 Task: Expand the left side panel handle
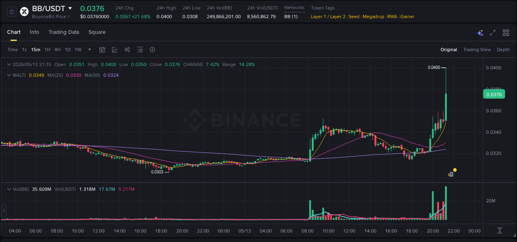4,211
